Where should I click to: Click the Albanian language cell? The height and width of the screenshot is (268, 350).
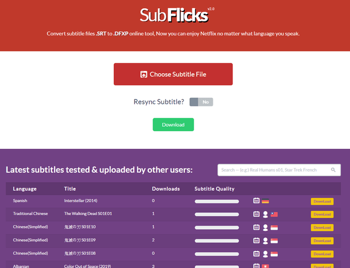[x=21, y=266]
